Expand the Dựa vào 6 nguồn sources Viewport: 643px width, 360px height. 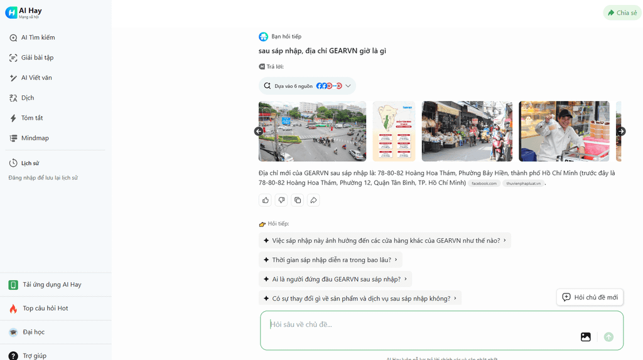click(307, 86)
